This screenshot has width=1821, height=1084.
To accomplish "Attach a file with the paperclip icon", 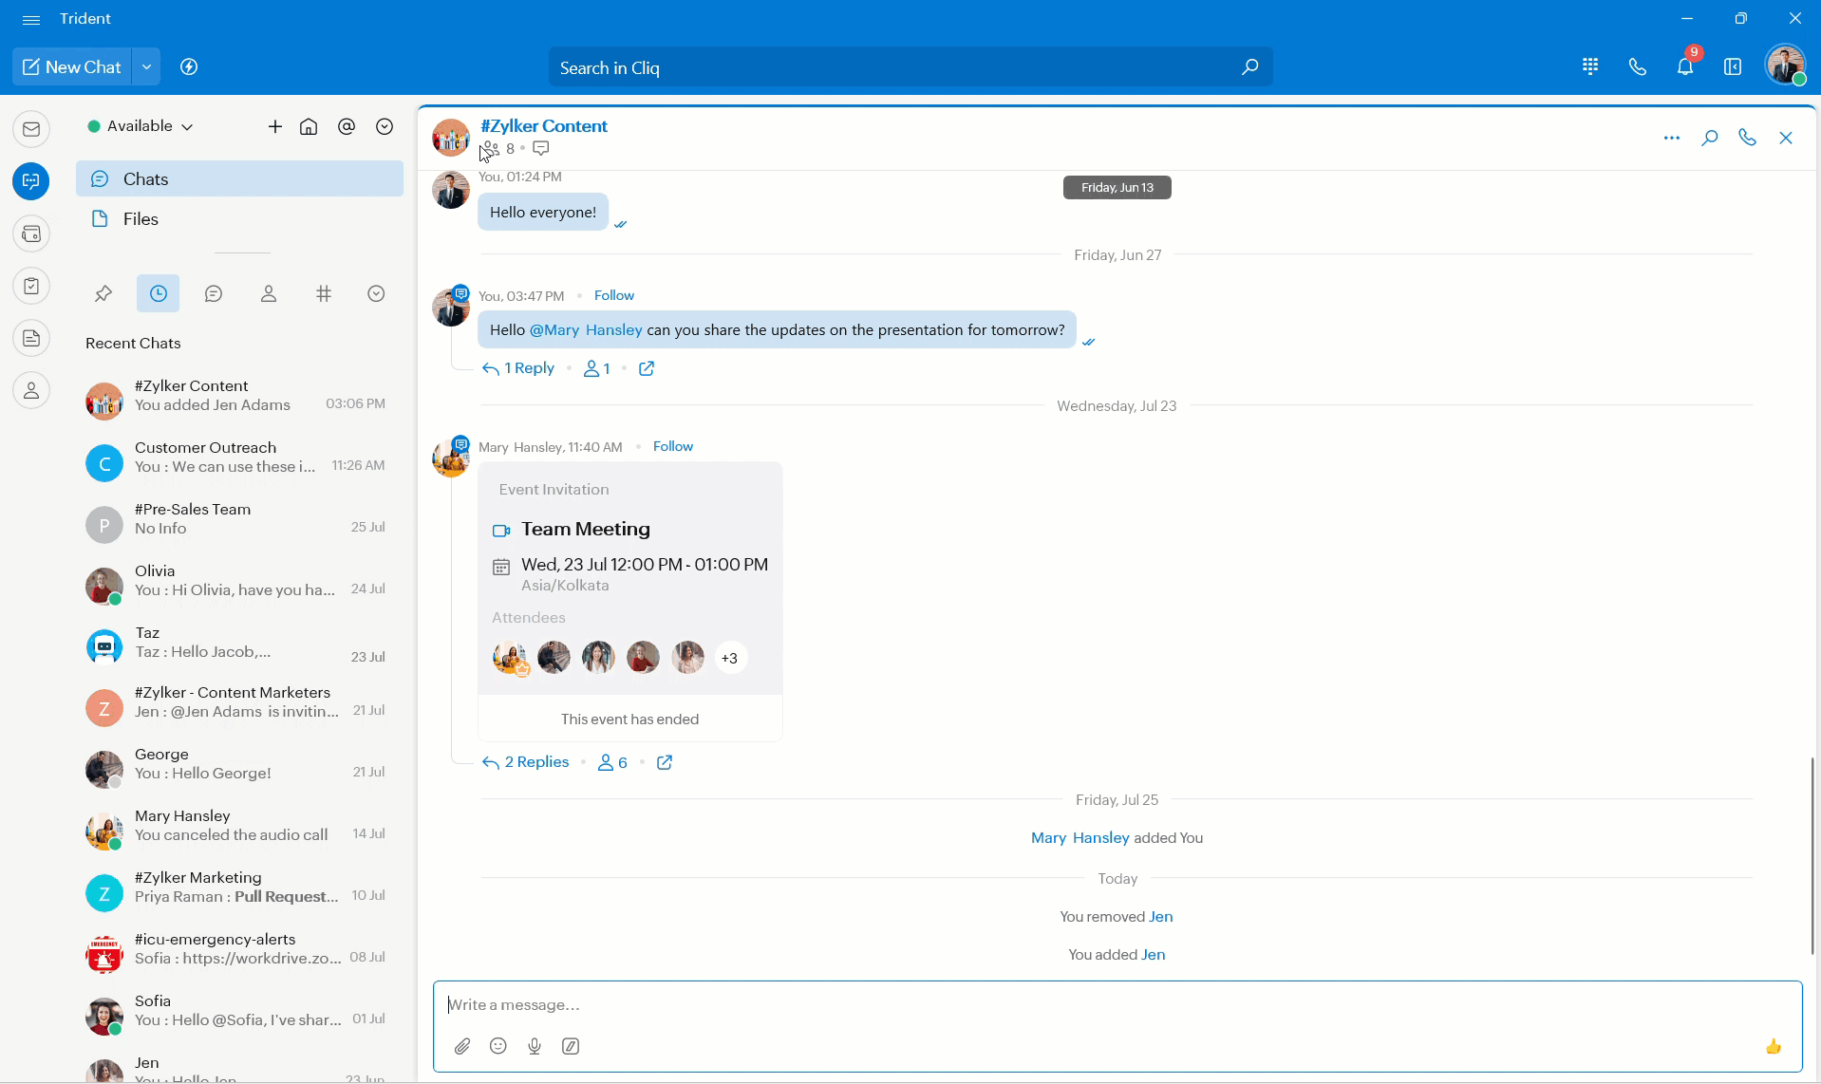I will [462, 1046].
